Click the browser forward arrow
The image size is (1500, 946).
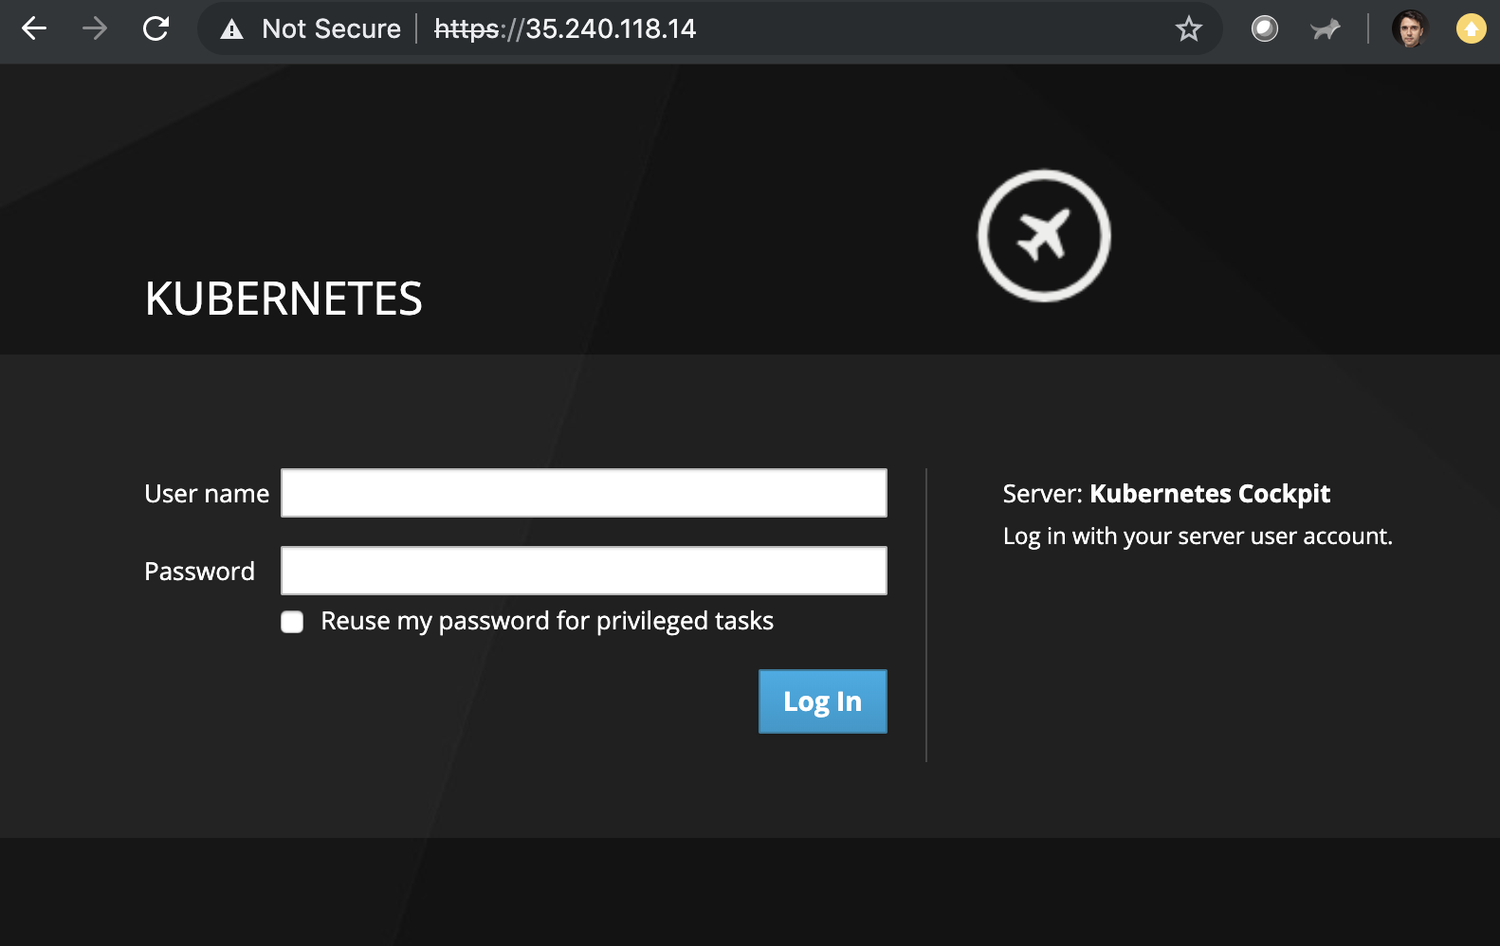[95, 28]
